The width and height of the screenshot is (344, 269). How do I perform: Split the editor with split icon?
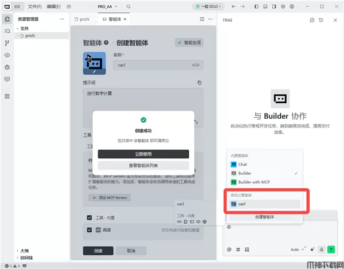(x=202, y=19)
